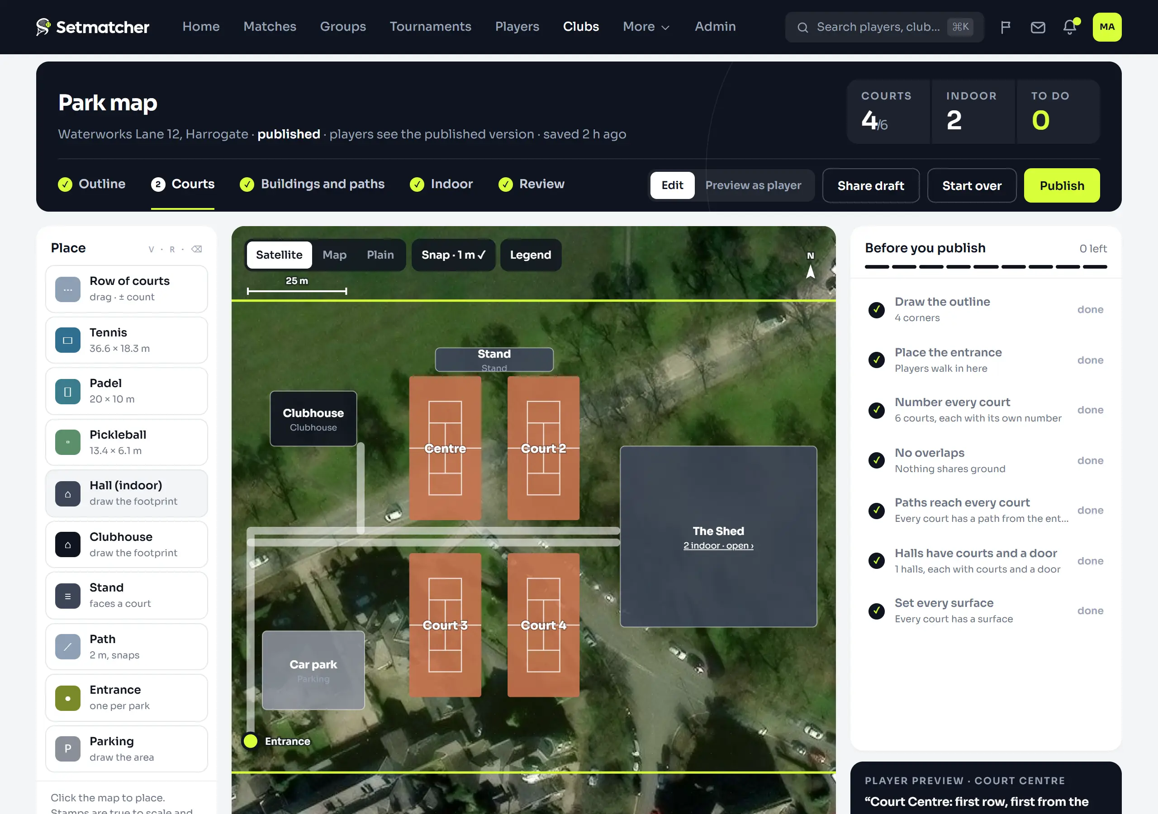Viewport: 1158px width, 814px height.
Task: Click the north compass arrow
Action: pyautogui.click(x=810, y=271)
